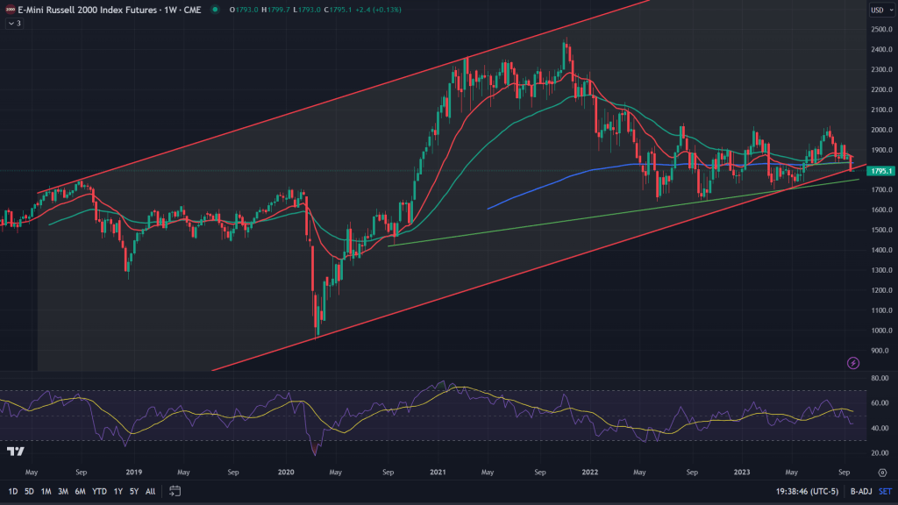The image size is (898, 505).
Task: Click the TradingView logo
Action: tap(14, 451)
